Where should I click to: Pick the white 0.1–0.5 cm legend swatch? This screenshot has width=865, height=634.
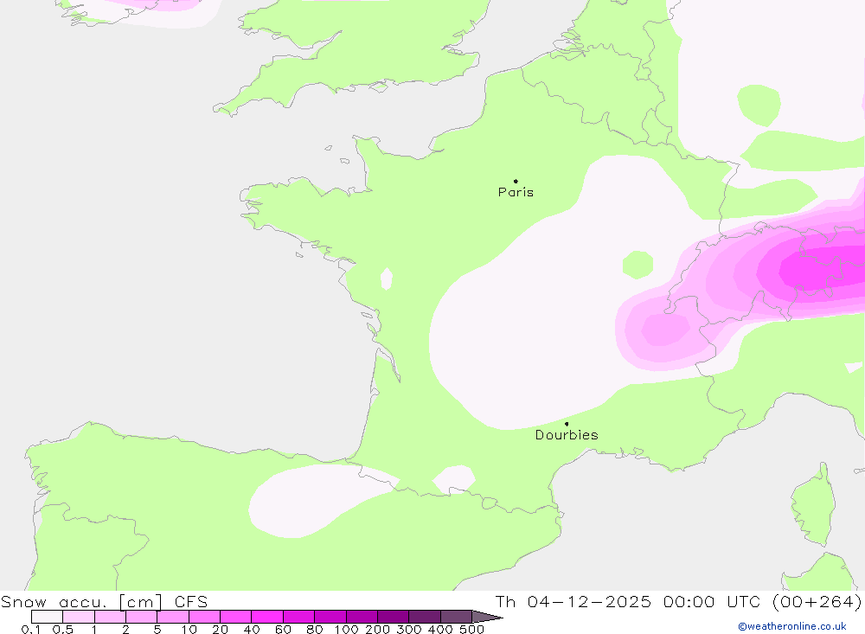[47, 617]
